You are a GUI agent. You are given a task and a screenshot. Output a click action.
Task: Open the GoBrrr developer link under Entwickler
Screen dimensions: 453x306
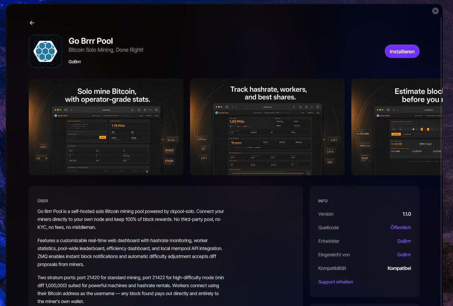[x=404, y=241]
